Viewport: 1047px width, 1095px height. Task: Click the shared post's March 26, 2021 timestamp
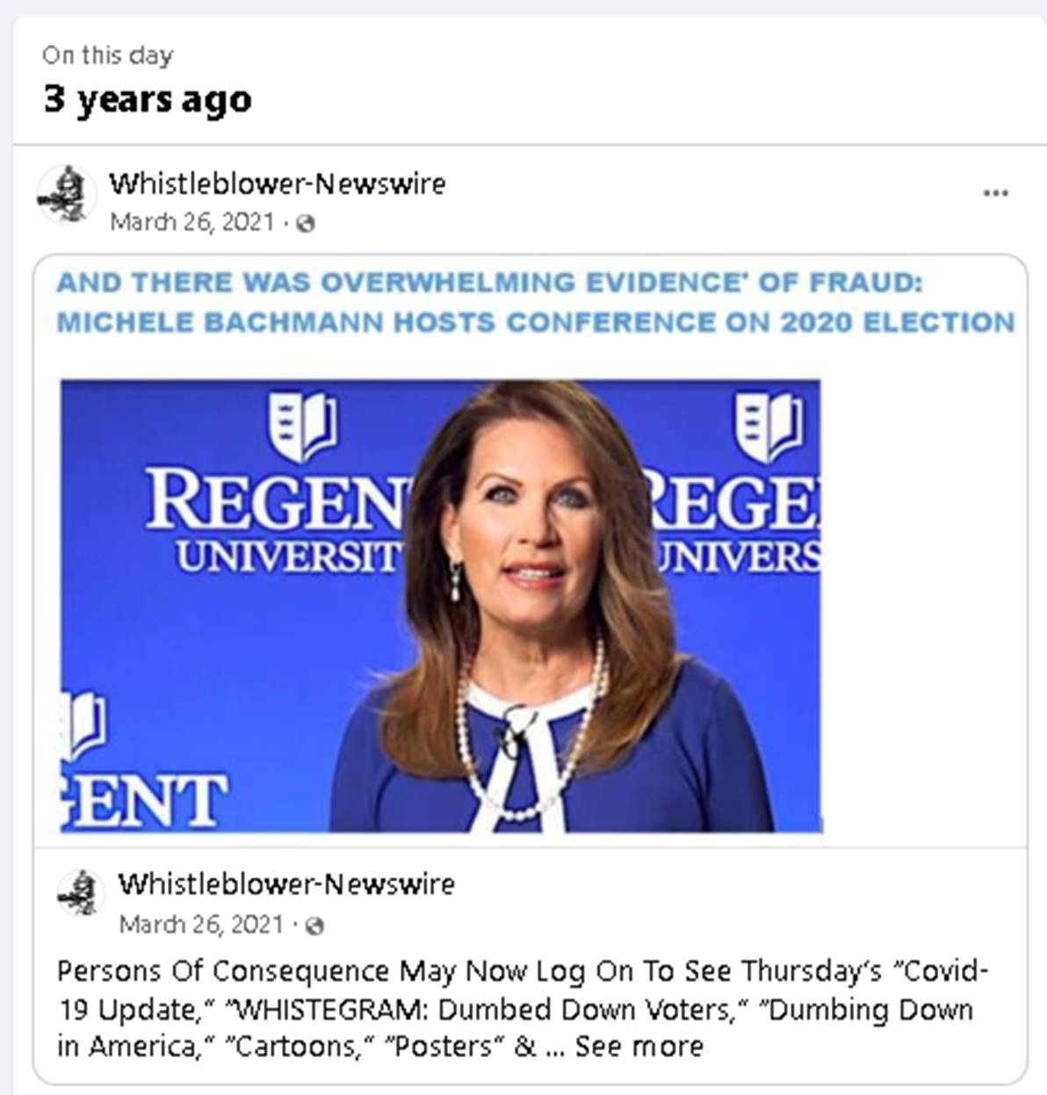tap(201, 925)
